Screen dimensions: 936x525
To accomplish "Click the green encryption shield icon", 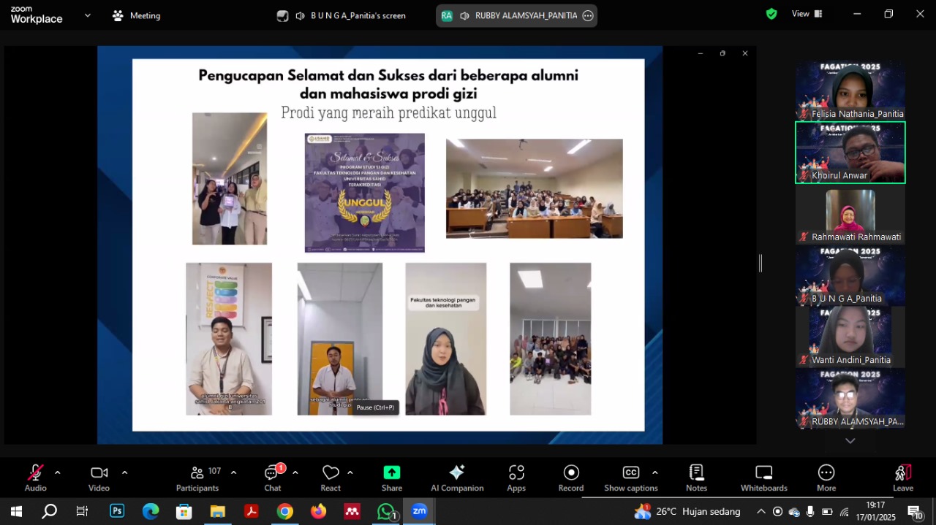I will pyautogui.click(x=771, y=14).
